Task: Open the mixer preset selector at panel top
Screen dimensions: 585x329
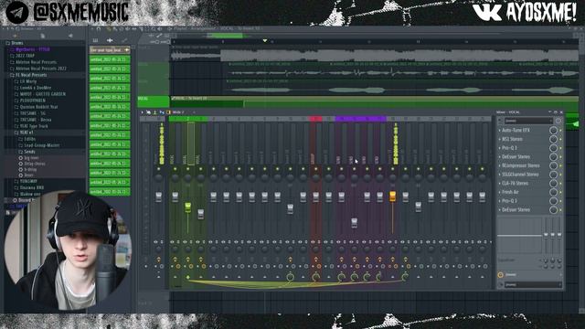Action: [528, 121]
